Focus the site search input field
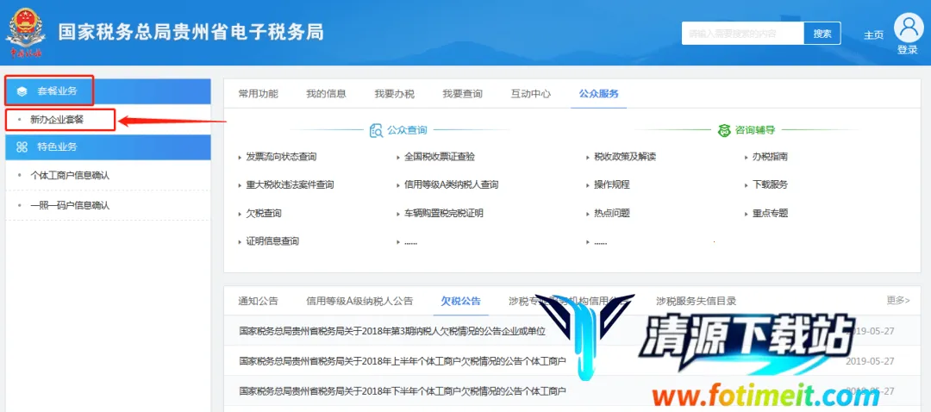Image resolution: width=931 pixels, height=412 pixels. click(743, 34)
